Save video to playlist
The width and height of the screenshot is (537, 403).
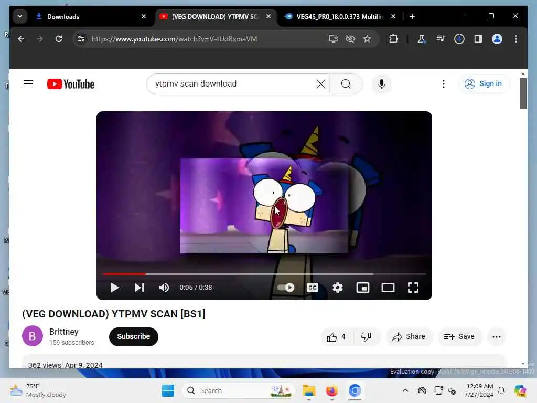(x=459, y=337)
